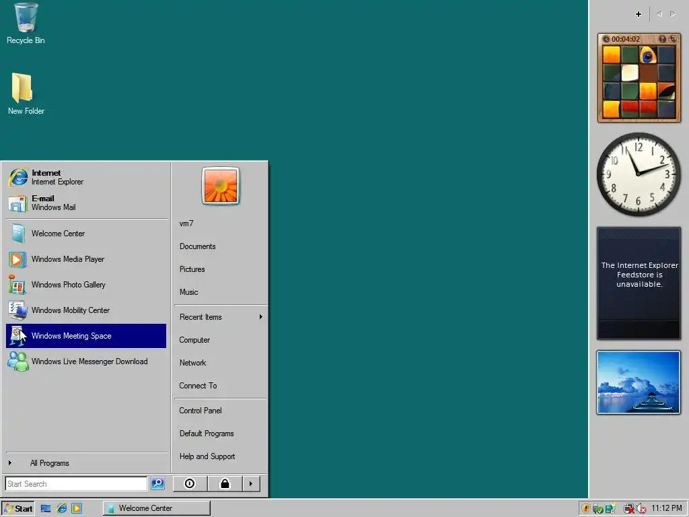This screenshot has width=689, height=517.
Task: Click Windows Live Messenger Download icon
Action: 18,361
